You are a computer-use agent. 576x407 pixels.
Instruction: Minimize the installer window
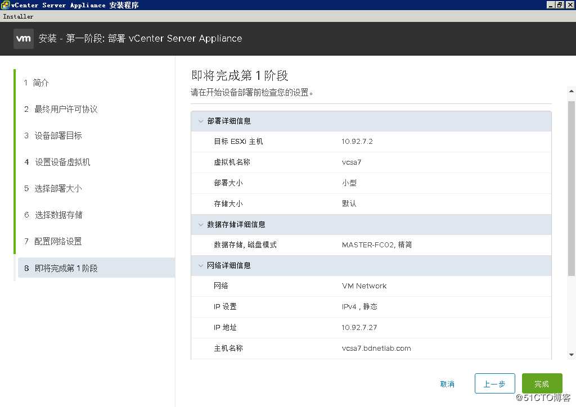point(550,4)
